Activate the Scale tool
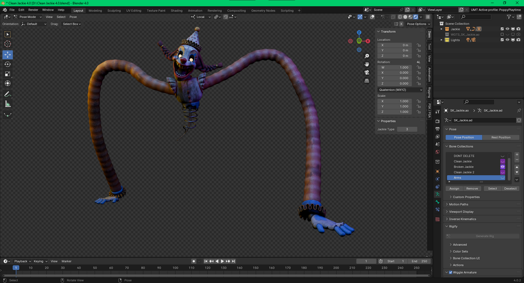The width and height of the screenshot is (524, 283). tap(7, 74)
